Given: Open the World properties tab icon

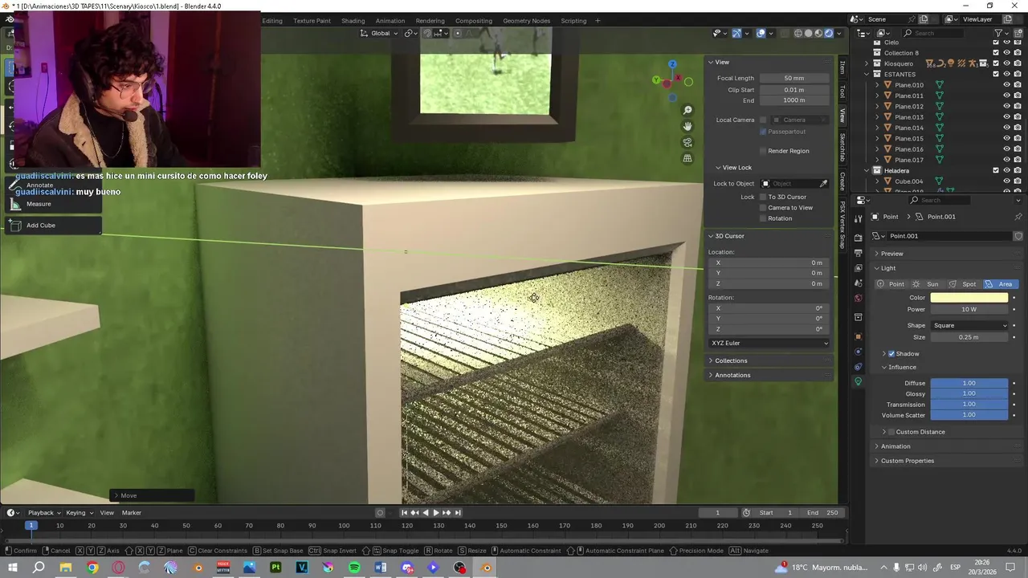Looking at the screenshot, I should [858, 299].
